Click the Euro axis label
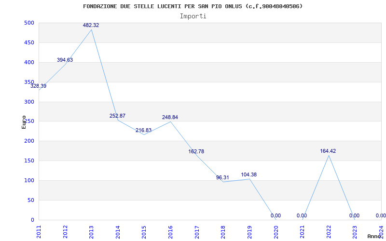The height and width of the screenshot is (241, 386). point(24,122)
